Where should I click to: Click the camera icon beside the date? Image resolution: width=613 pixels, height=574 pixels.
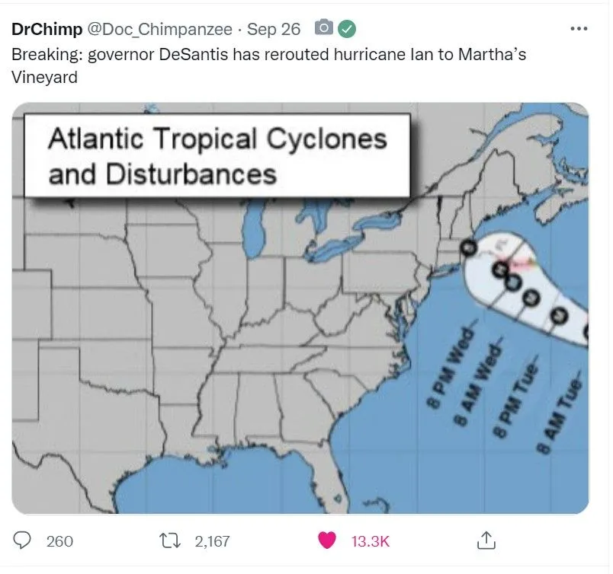click(324, 29)
